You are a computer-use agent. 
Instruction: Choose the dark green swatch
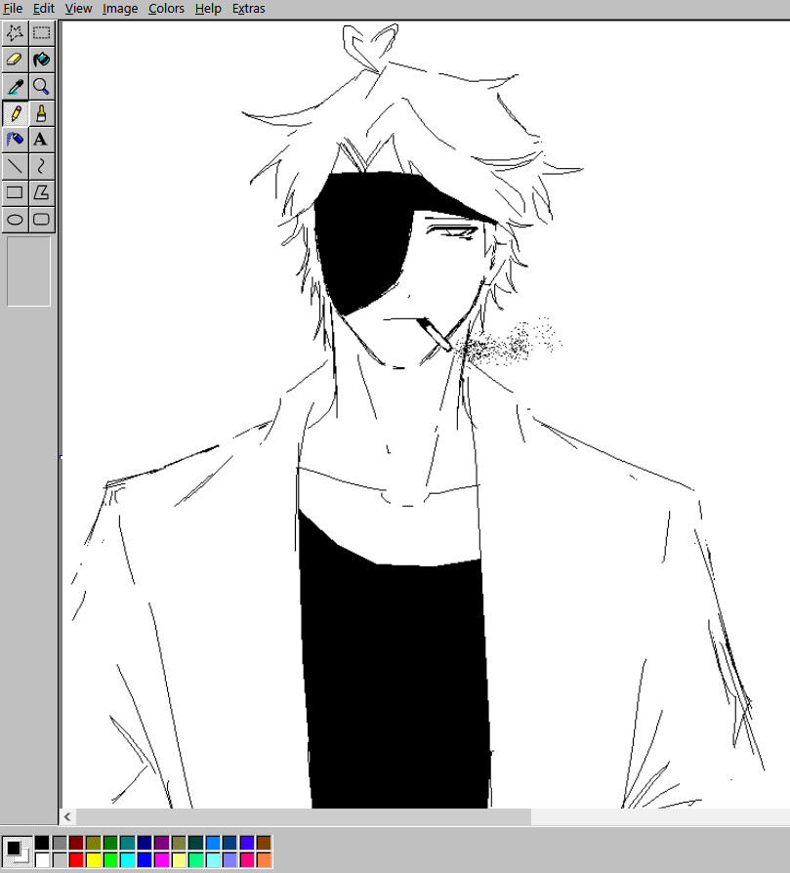point(110,843)
